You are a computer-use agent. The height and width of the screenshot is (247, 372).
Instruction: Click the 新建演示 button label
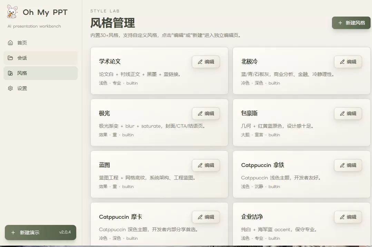coord(30,233)
